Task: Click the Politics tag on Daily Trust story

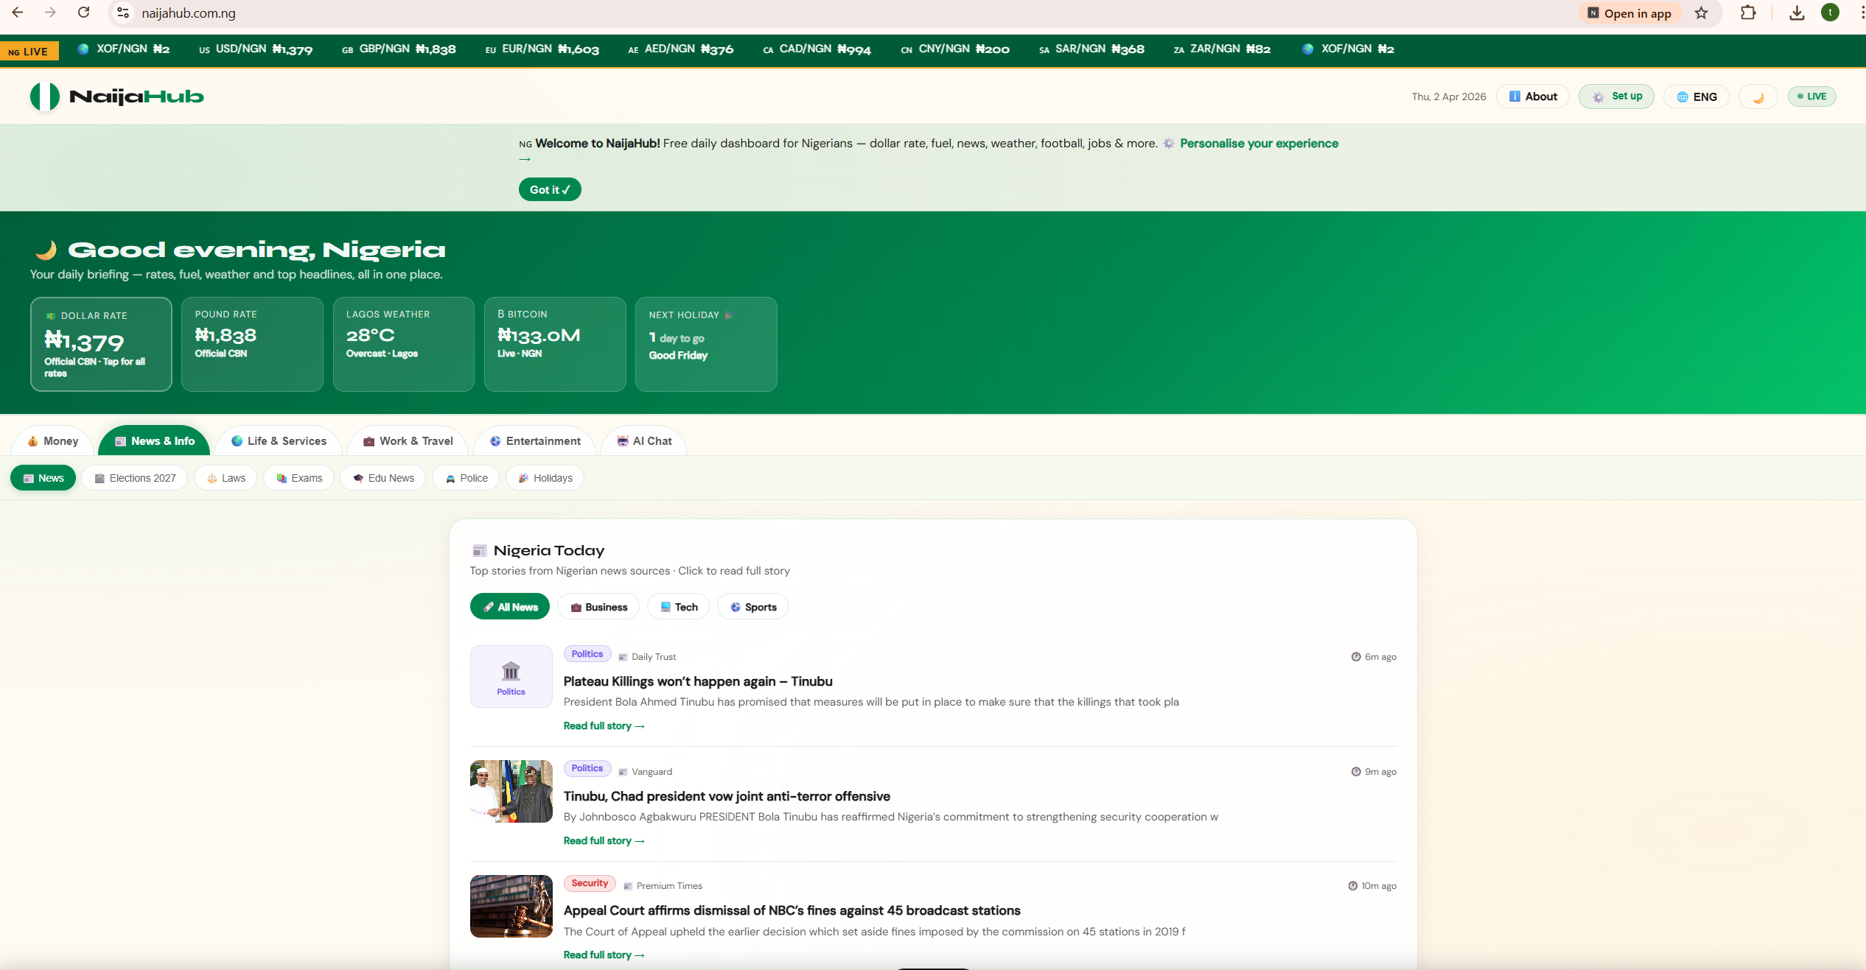Action: click(587, 654)
